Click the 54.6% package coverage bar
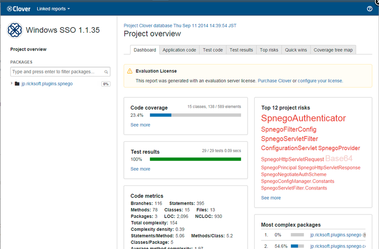Image resolution: width=379 pixels, height=249 pixels. (x=297, y=246)
